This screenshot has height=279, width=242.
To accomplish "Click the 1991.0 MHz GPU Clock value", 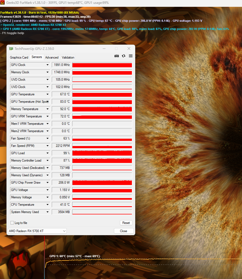I will [x=61, y=65].
